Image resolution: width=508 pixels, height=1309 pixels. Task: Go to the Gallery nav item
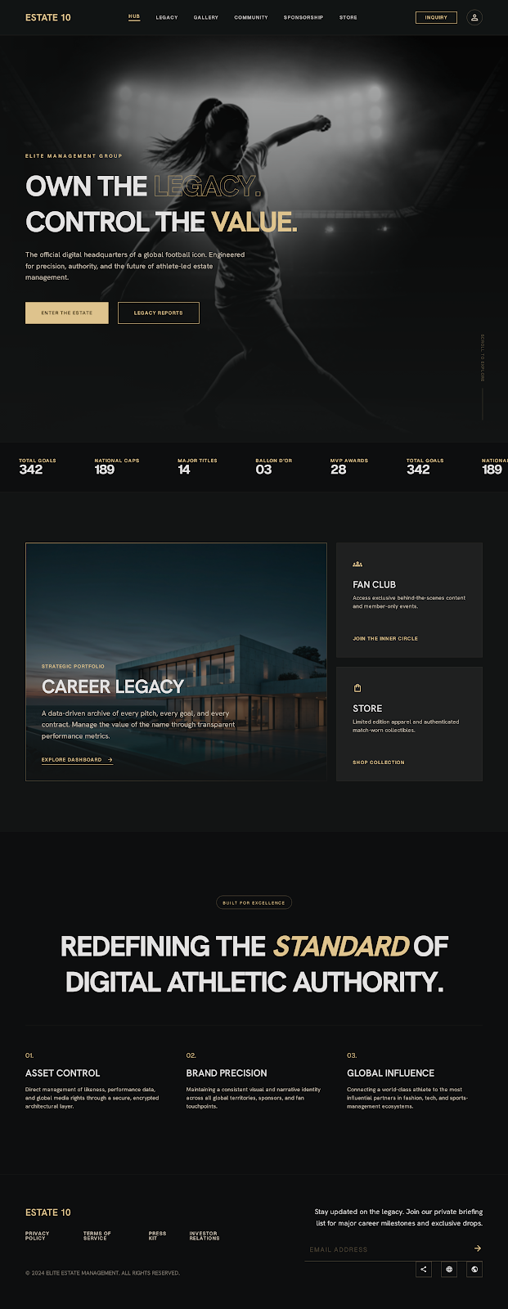(206, 17)
